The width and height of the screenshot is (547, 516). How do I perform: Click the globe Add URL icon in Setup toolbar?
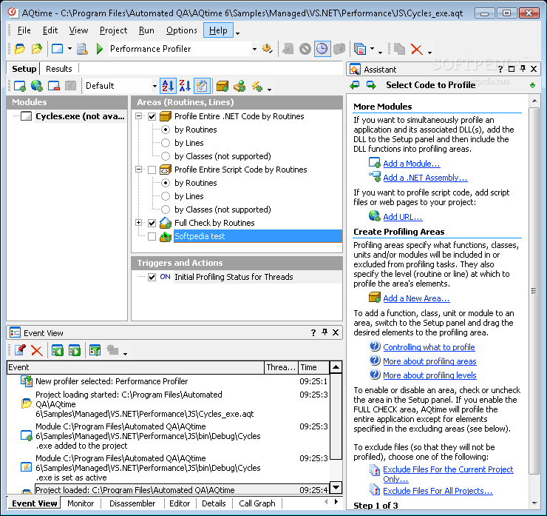(37, 86)
